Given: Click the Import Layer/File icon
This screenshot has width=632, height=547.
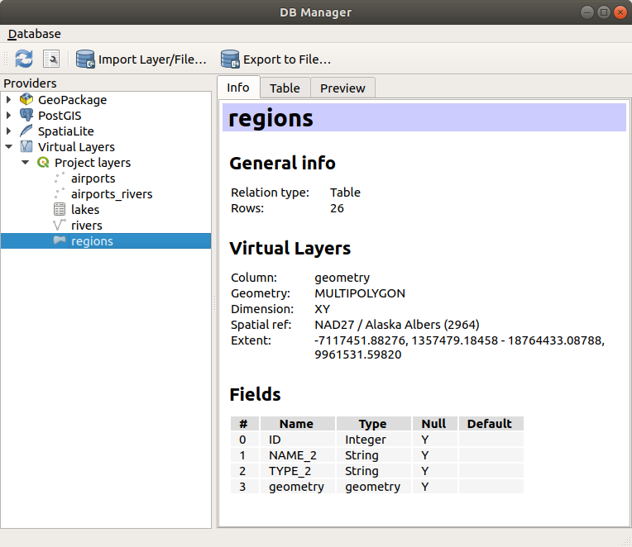Looking at the screenshot, I should coord(85,59).
